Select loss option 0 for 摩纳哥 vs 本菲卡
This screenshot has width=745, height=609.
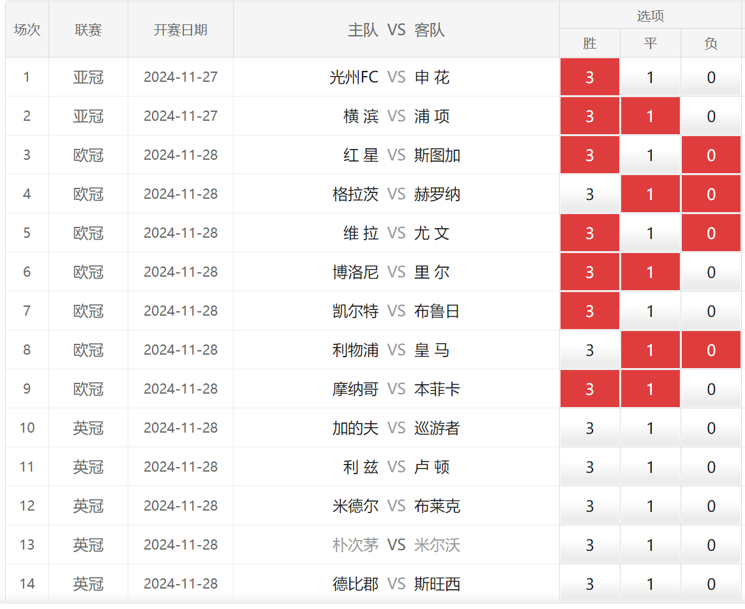tap(711, 389)
